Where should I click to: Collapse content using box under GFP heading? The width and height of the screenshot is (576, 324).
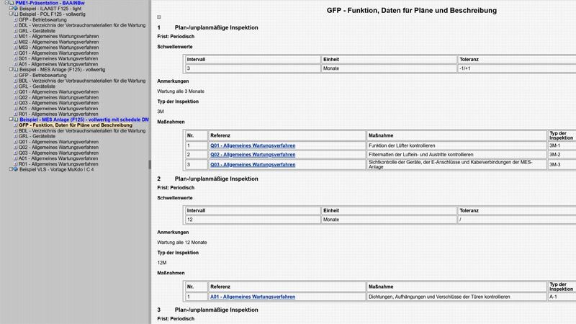coord(159,17)
